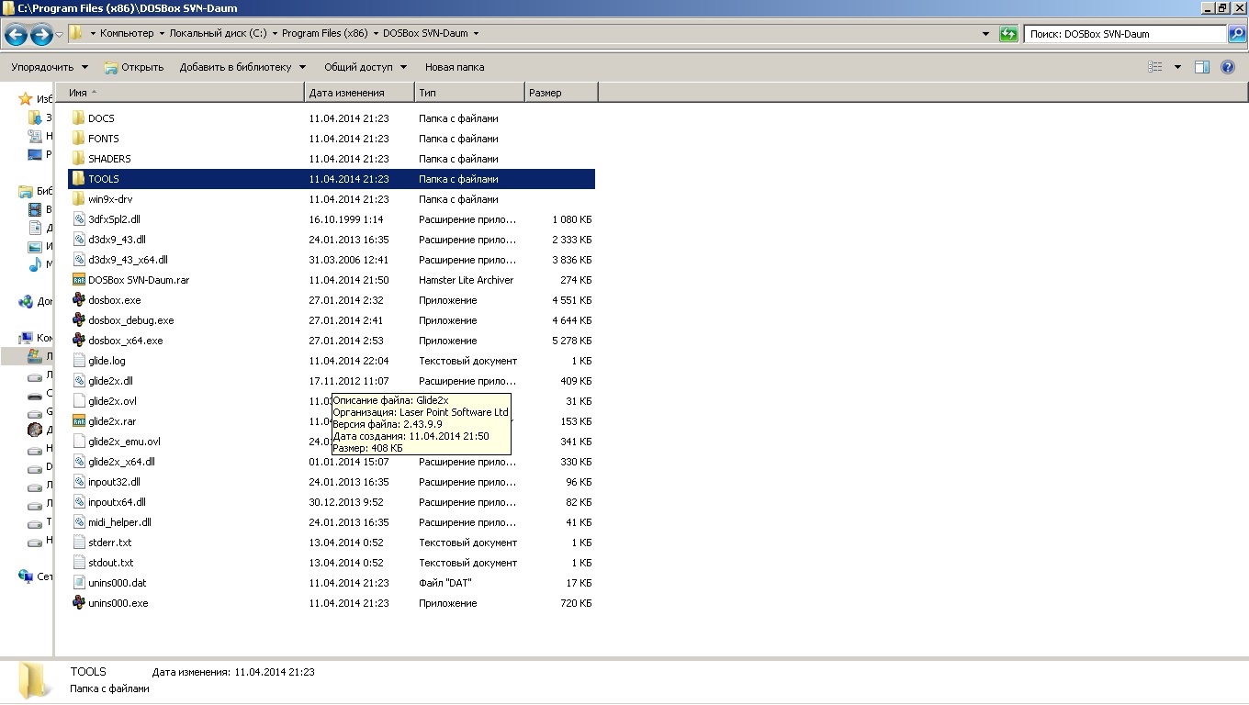Select the glide2x.dll file icon
The image size is (1249, 705).
79,381
